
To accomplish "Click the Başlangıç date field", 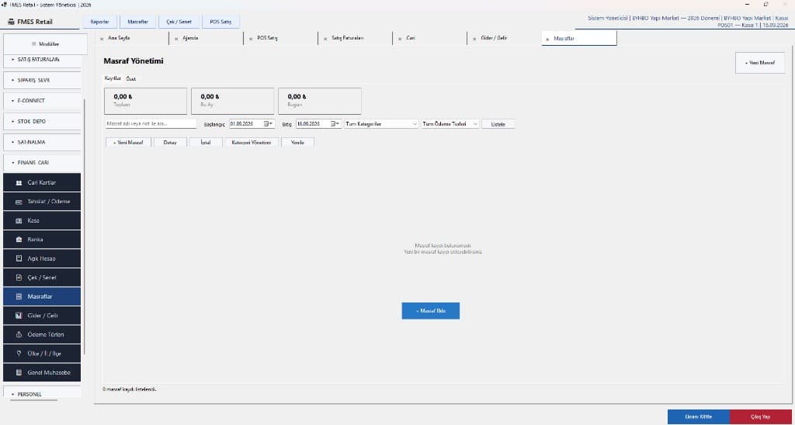I will [252, 123].
